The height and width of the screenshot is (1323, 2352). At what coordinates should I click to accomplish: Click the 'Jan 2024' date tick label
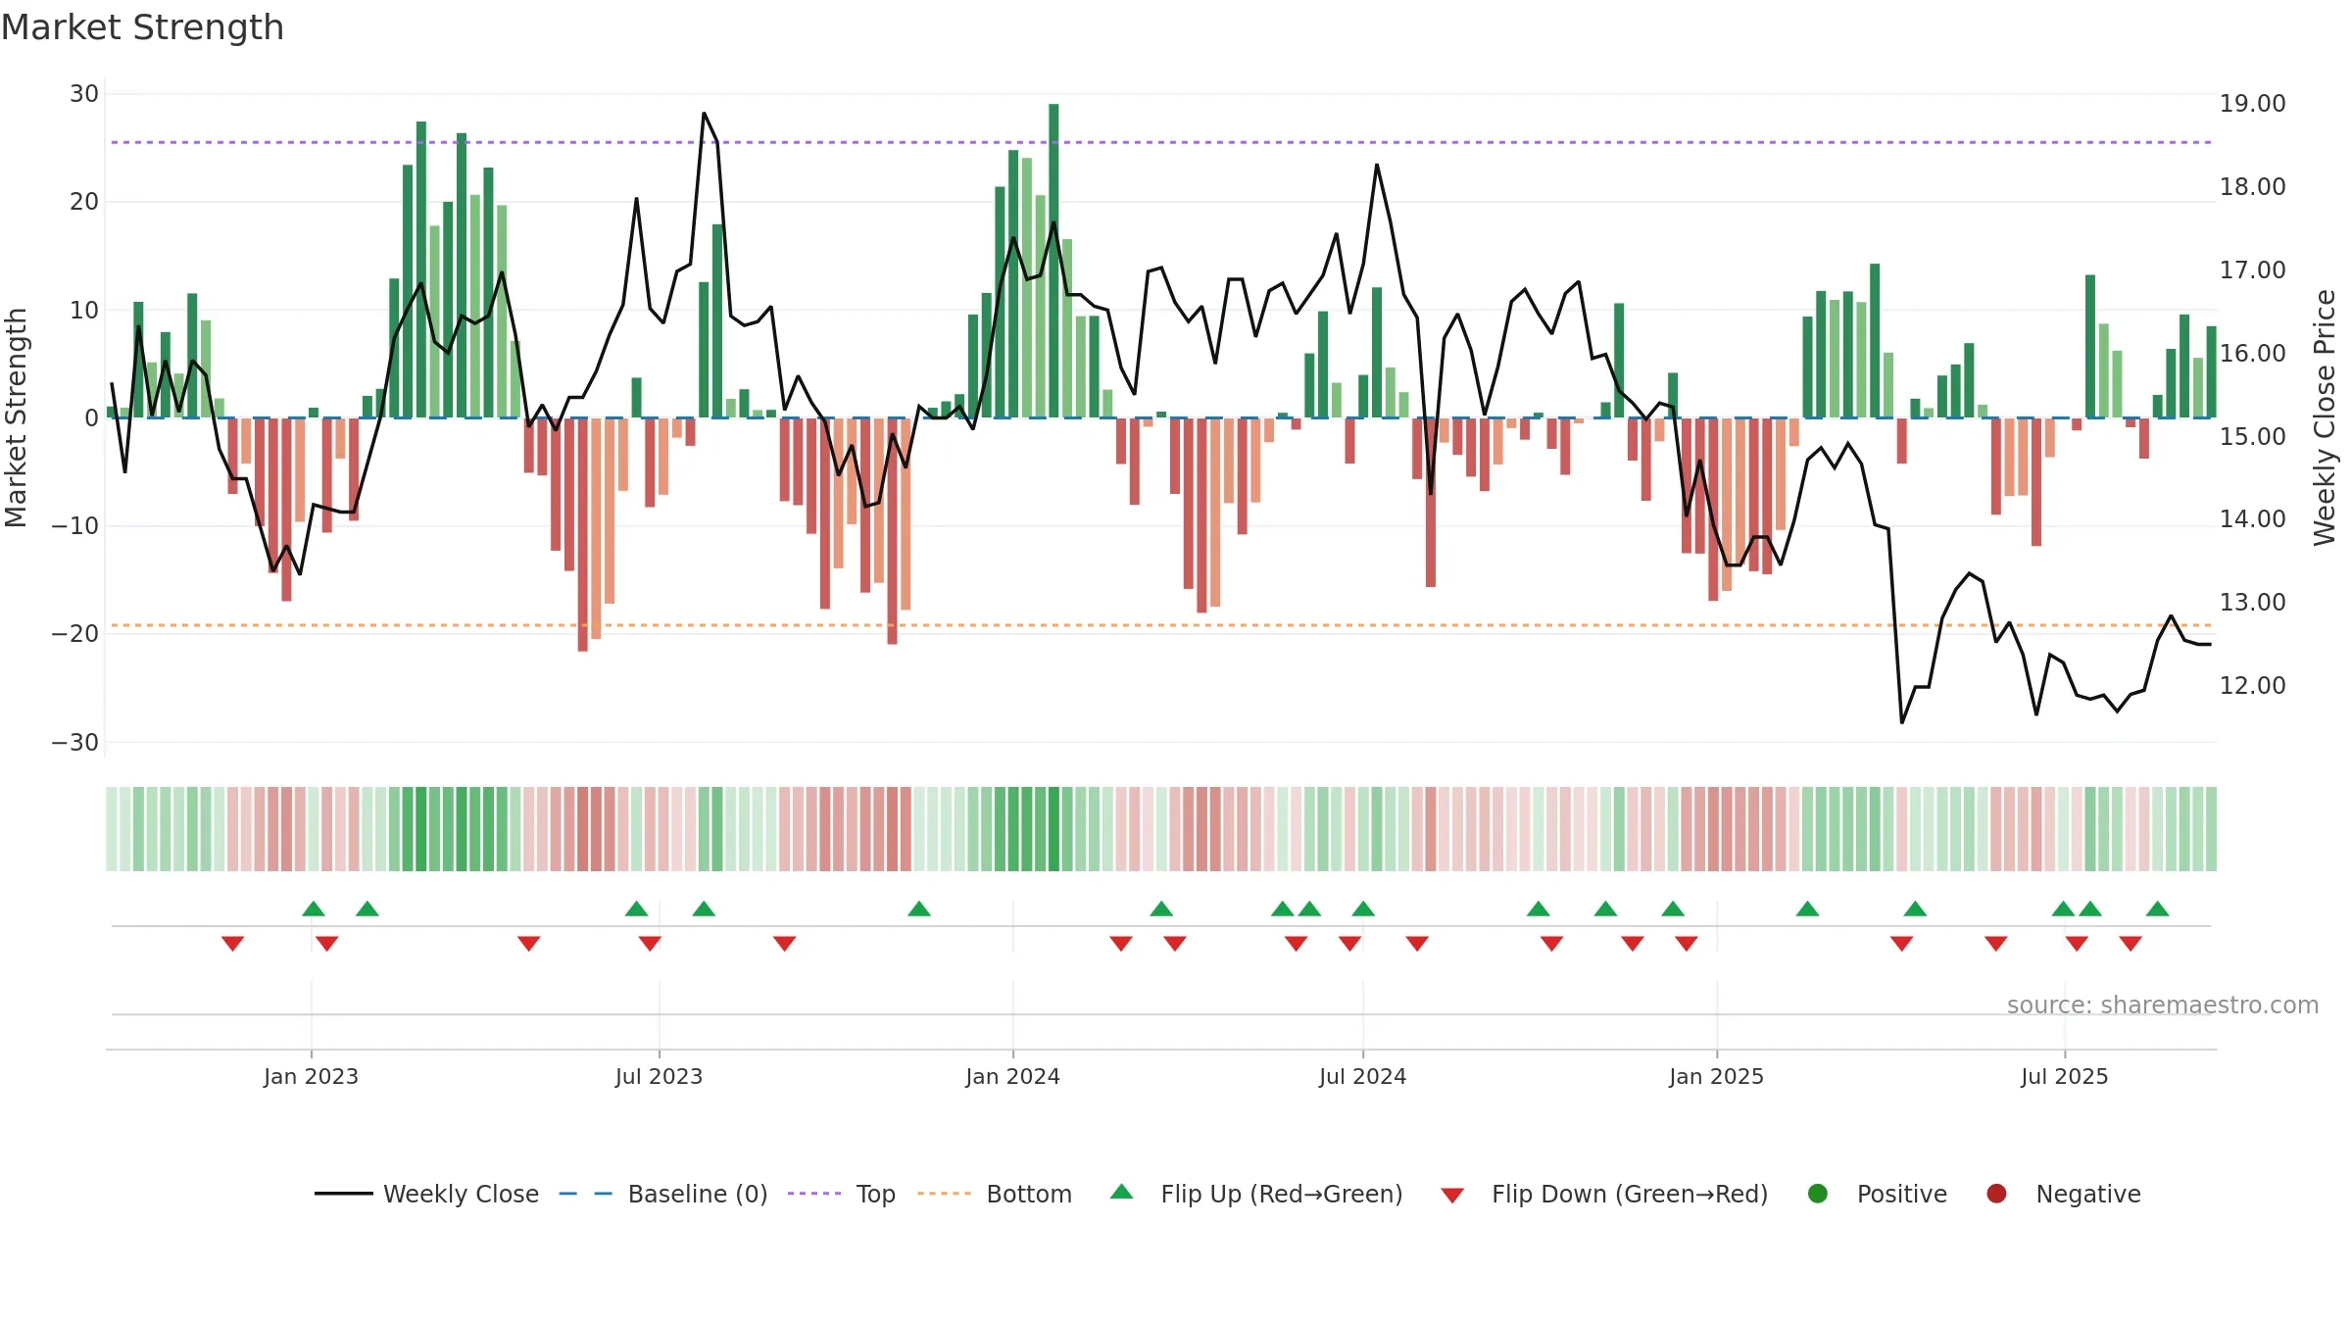(1012, 1076)
